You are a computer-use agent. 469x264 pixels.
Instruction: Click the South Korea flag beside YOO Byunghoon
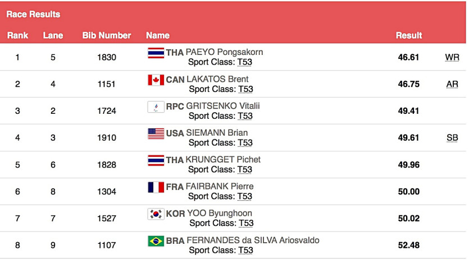(x=156, y=214)
